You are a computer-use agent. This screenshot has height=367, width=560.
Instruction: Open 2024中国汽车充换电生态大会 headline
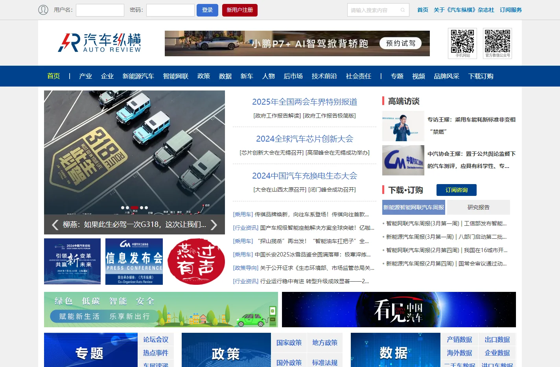[305, 176]
